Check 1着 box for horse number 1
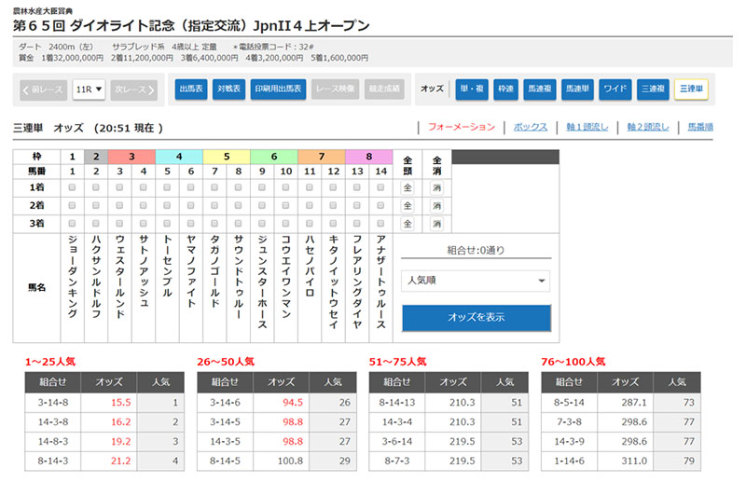The width and height of the screenshot is (746, 482). tap(74, 187)
